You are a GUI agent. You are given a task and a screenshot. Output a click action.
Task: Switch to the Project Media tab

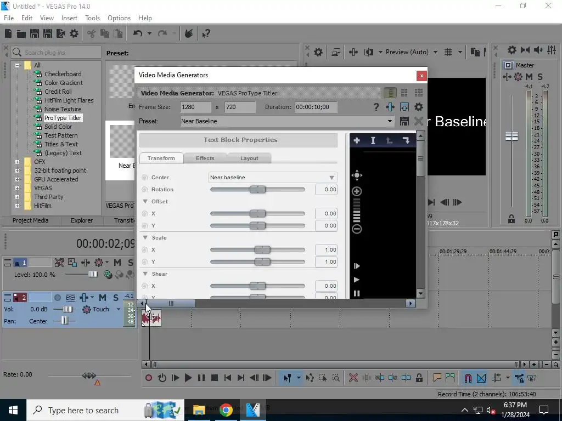31,220
